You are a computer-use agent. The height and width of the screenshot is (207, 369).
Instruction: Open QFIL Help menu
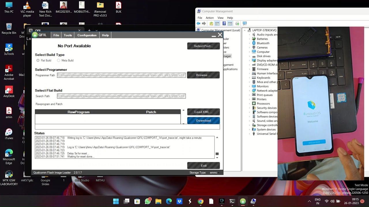(x=105, y=35)
